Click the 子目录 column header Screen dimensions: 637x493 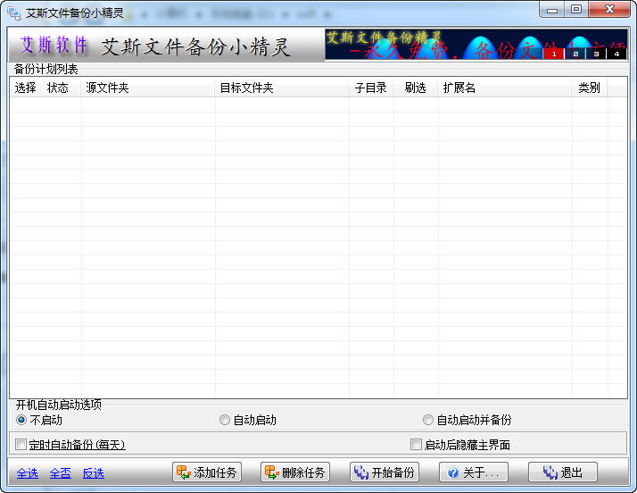pos(371,88)
